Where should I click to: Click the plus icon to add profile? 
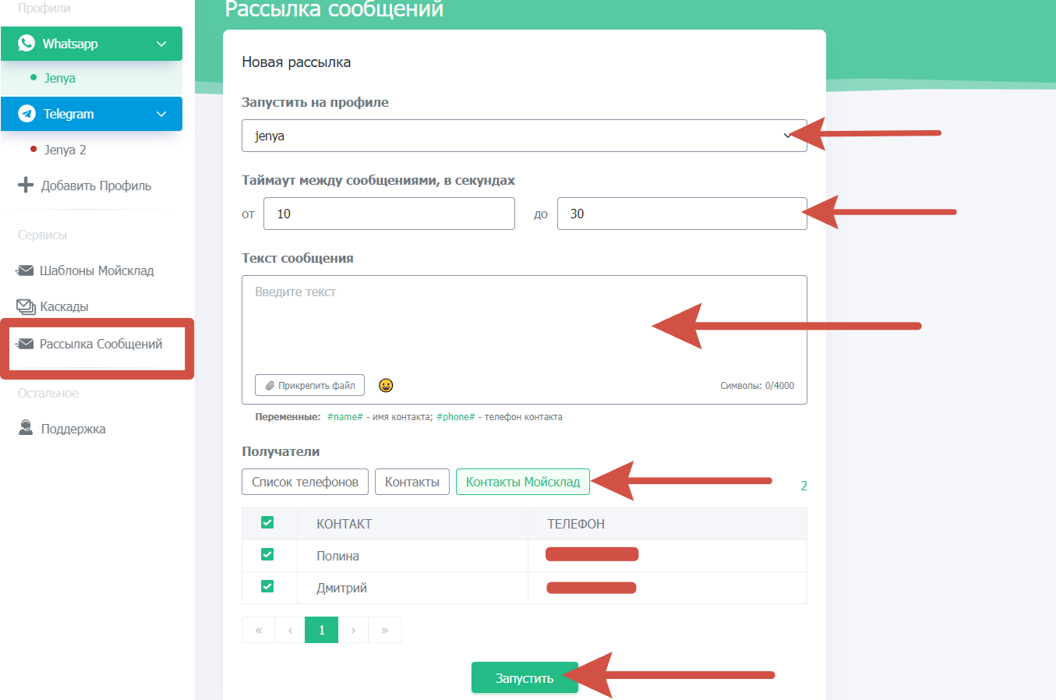coord(26,185)
